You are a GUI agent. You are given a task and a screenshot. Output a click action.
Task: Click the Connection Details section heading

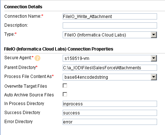tap(23, 7)
